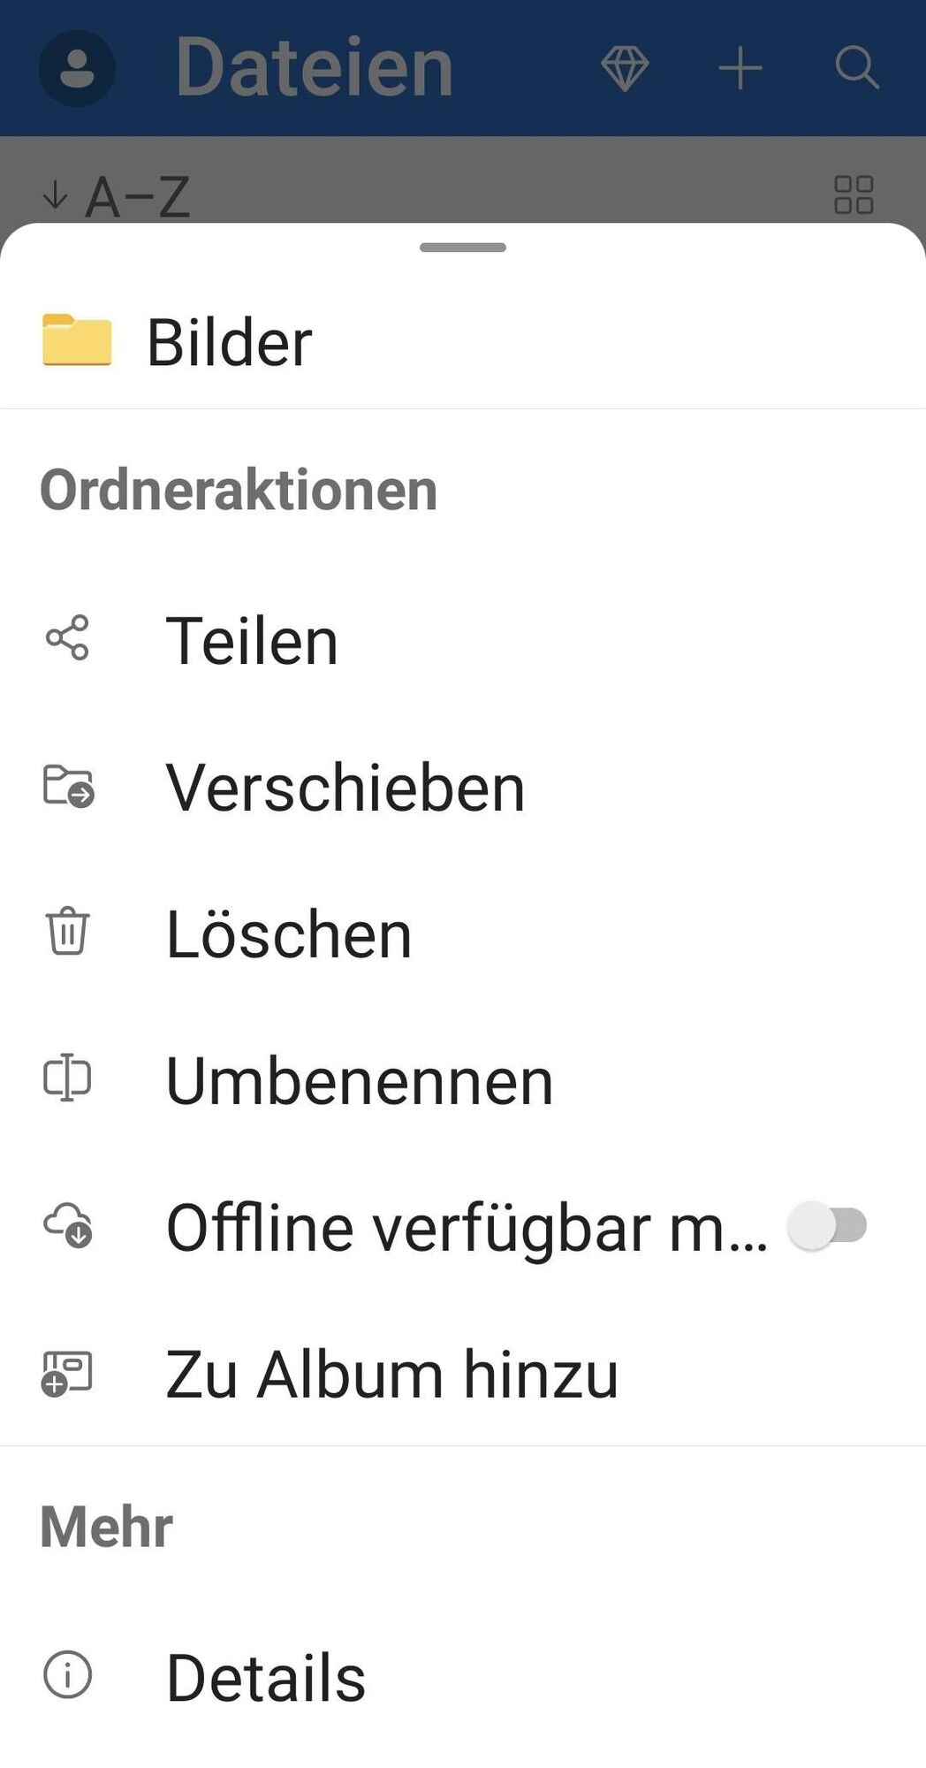This screenshot has height=1768, width=926.
Task: Select Löschen from folder actions
Action: click(x=289, y=934)
